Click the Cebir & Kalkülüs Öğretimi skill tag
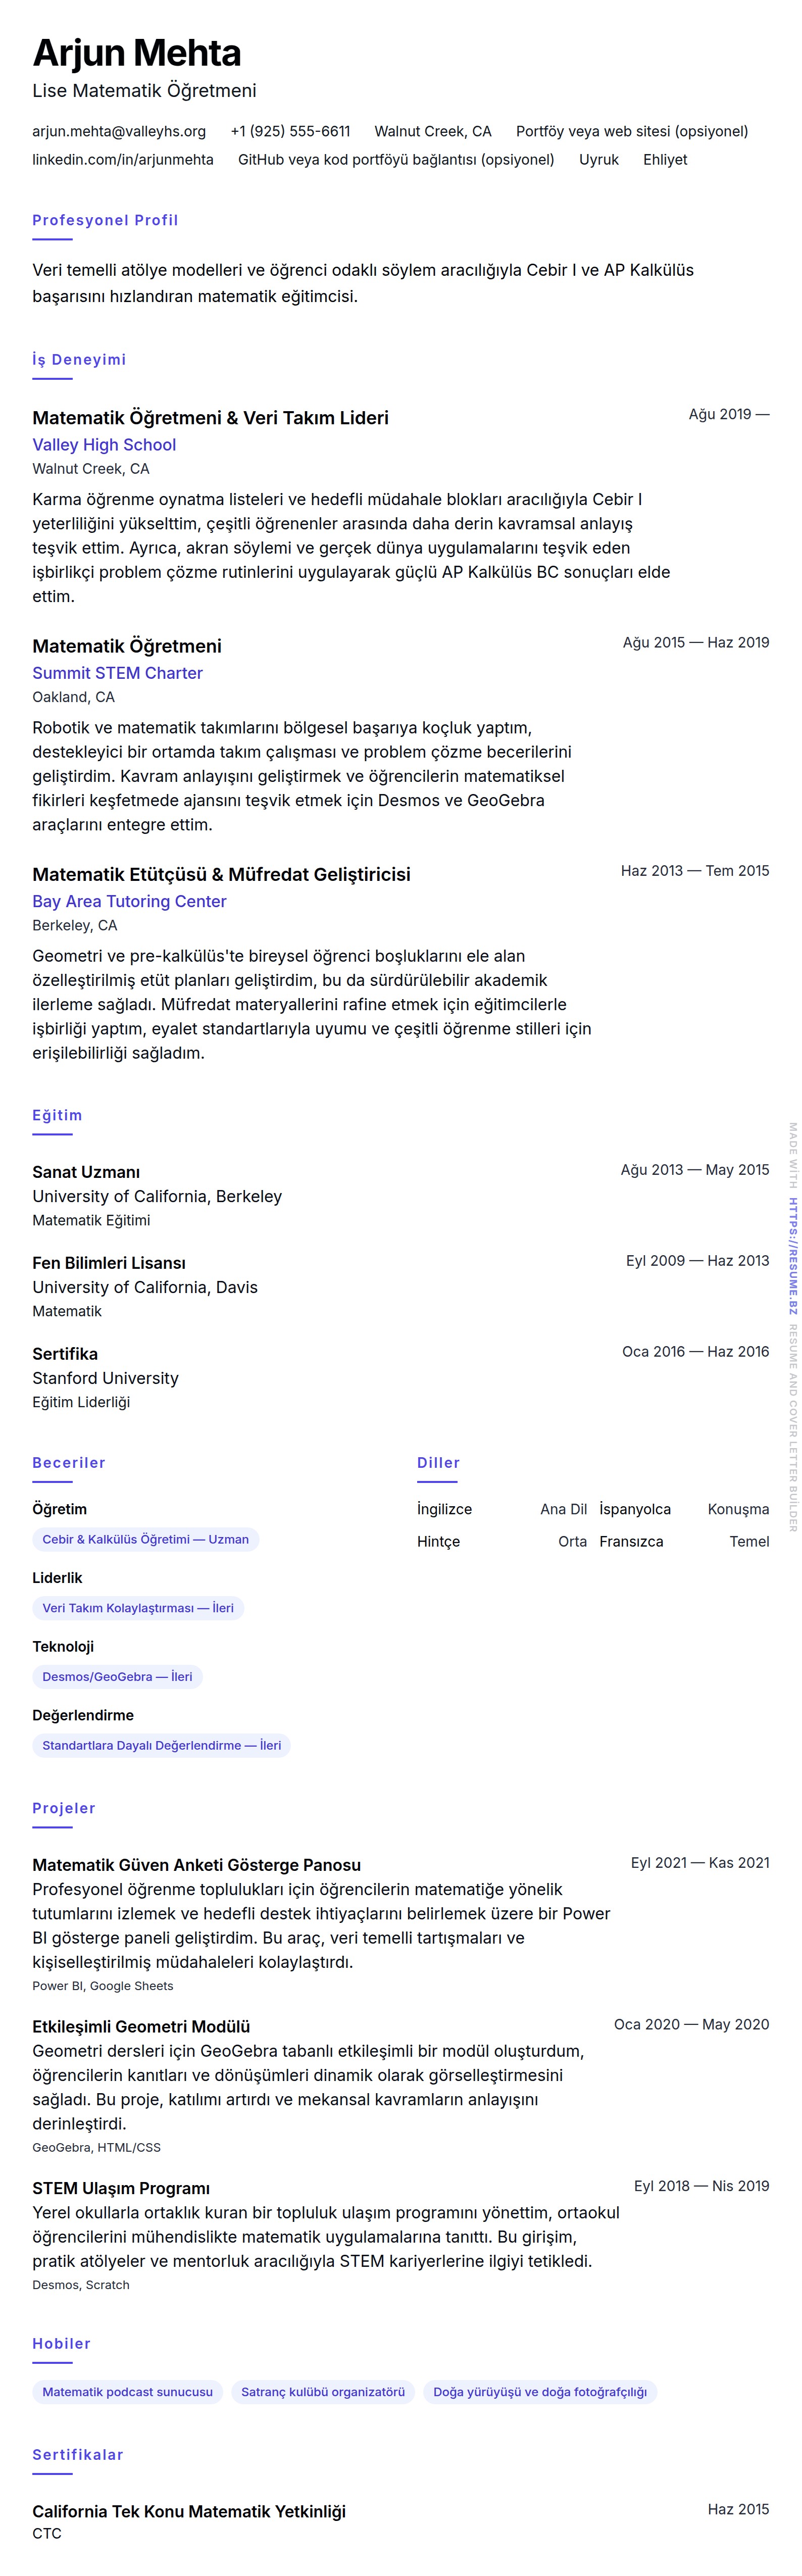This screenshot has width=802, height=2576. tap(145, 1539)
